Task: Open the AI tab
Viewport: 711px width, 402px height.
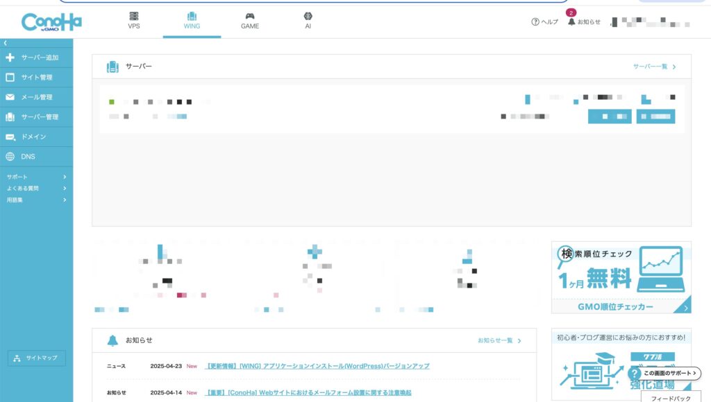Action: pyautogui.click(x=308, y=21)
